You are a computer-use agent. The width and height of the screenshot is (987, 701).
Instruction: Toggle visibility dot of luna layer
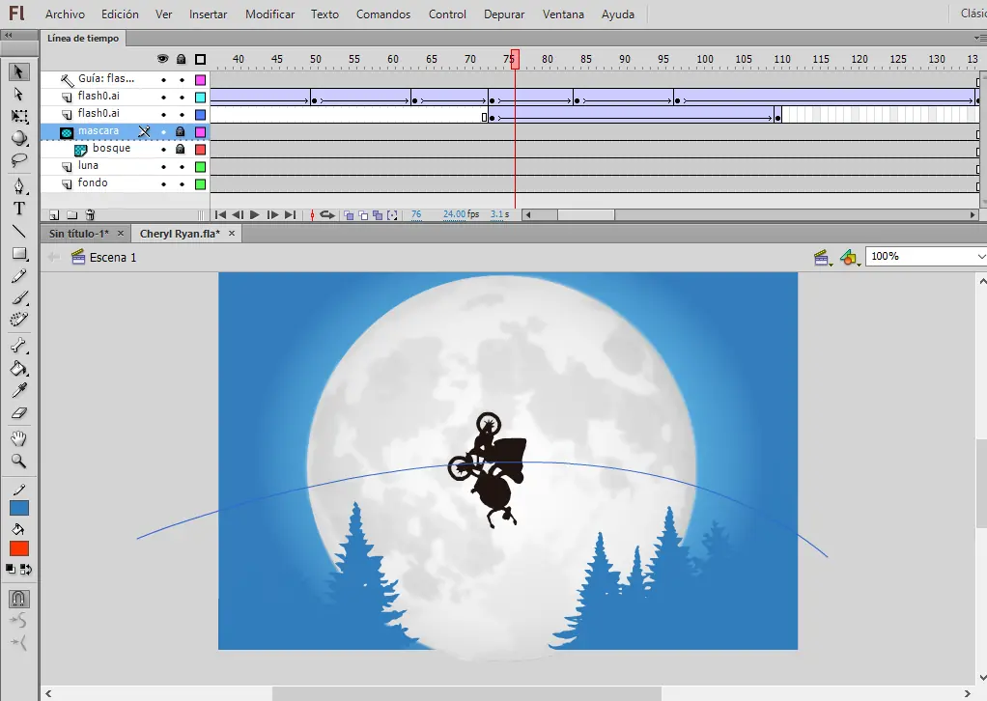click(x=163, y=167)
